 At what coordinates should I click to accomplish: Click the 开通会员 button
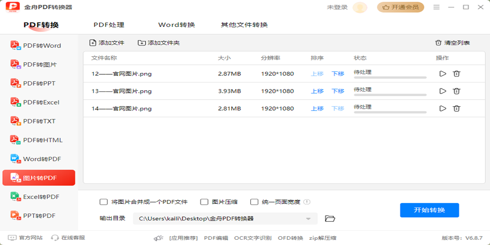point(401,7)
